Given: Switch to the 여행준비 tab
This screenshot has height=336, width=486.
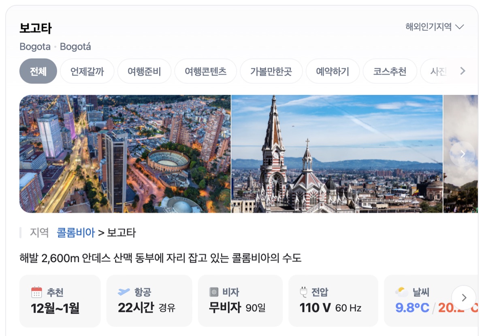Looking at the screenshot, I should coord(144,71).
